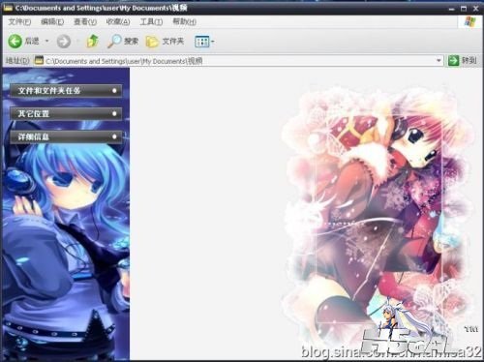Click the green Back arrow button
The height and width of the screenshot is (362, 484).
pos(15,42)
